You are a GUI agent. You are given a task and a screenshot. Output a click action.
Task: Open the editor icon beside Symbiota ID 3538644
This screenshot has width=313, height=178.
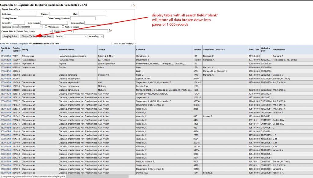click(x=10, y=75)
